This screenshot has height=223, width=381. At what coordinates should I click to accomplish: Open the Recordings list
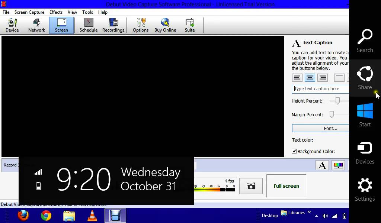coord(113,25)
